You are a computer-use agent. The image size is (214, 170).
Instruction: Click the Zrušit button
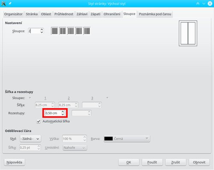(x=175, y=162)
